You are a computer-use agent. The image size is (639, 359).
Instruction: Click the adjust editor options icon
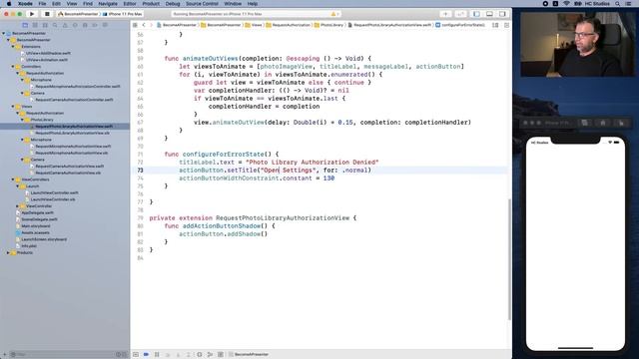coord(495,25)
